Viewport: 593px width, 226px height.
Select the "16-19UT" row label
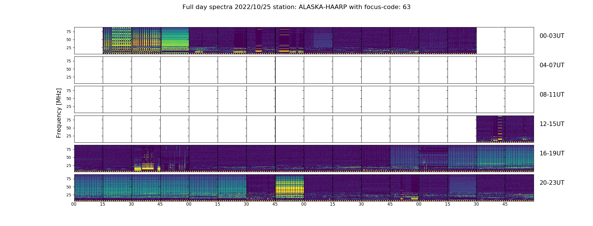pyautogui.click(x=552, y=153)
